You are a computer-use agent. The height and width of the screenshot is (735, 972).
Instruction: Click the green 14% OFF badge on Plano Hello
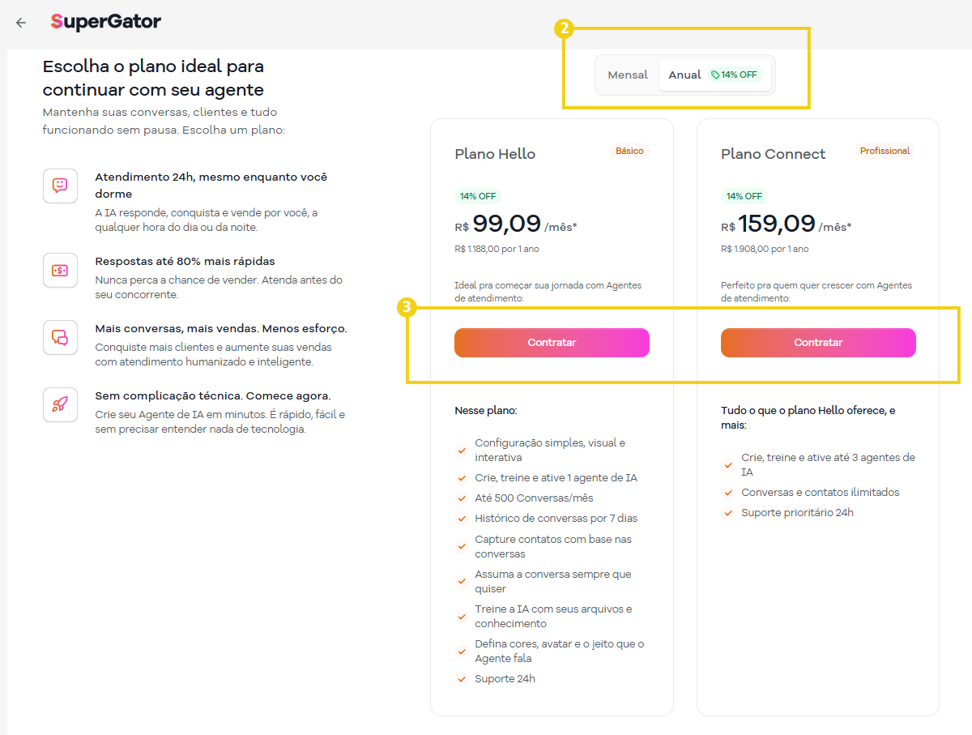pyautogui.click(x=478, y=195)
